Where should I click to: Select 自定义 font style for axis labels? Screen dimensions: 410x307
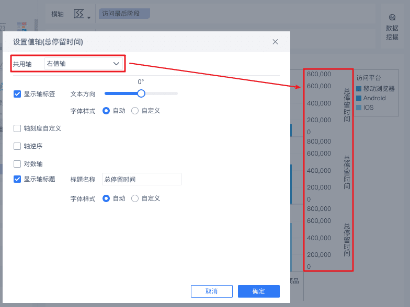click(135, 111)
